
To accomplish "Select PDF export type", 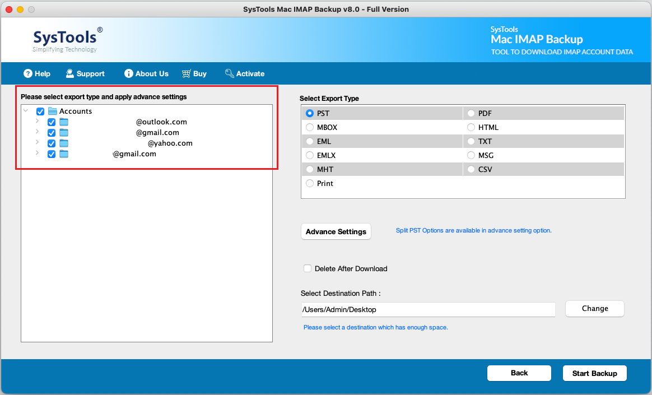I will 471,113.
